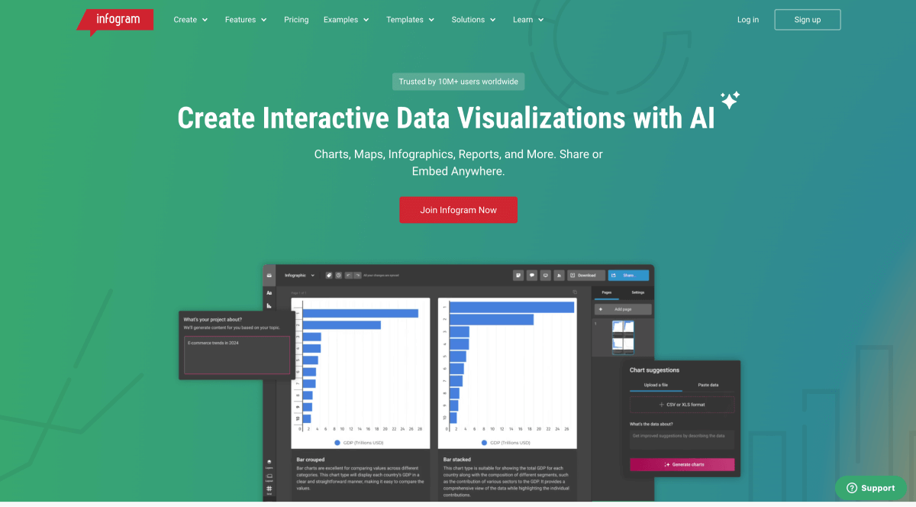916x507 pixels.
Task: Open the comments speech bubble icon
Action: [532, 275]
